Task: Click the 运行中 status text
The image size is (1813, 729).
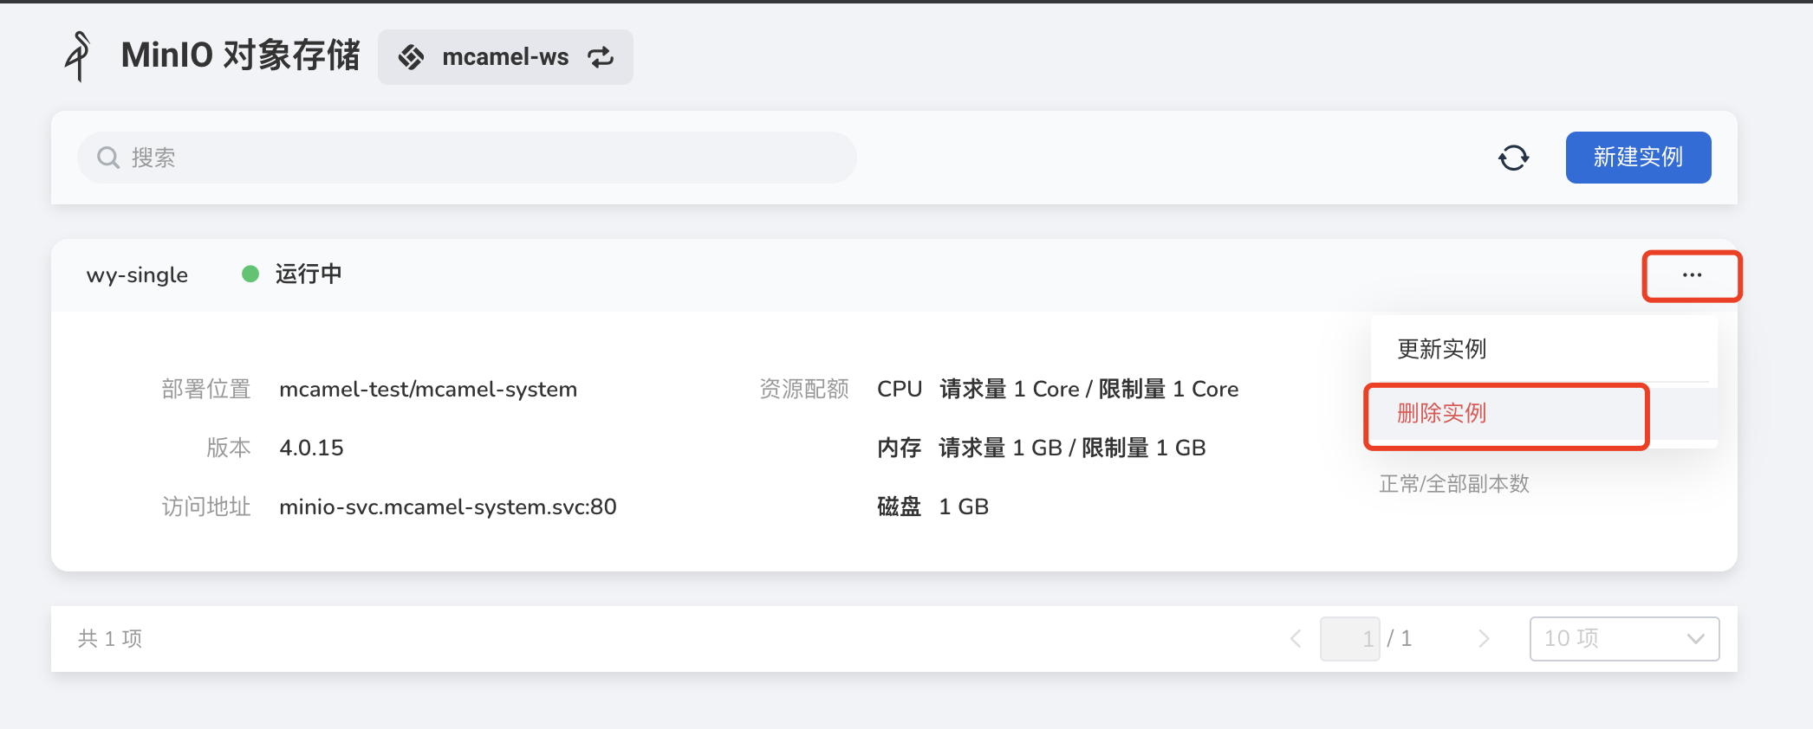Action: (309, 274)
